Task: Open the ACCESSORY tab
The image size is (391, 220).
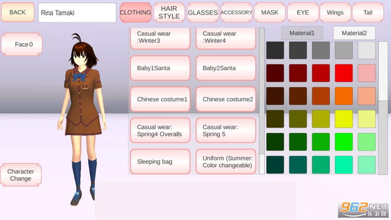Action: (236, 13)
